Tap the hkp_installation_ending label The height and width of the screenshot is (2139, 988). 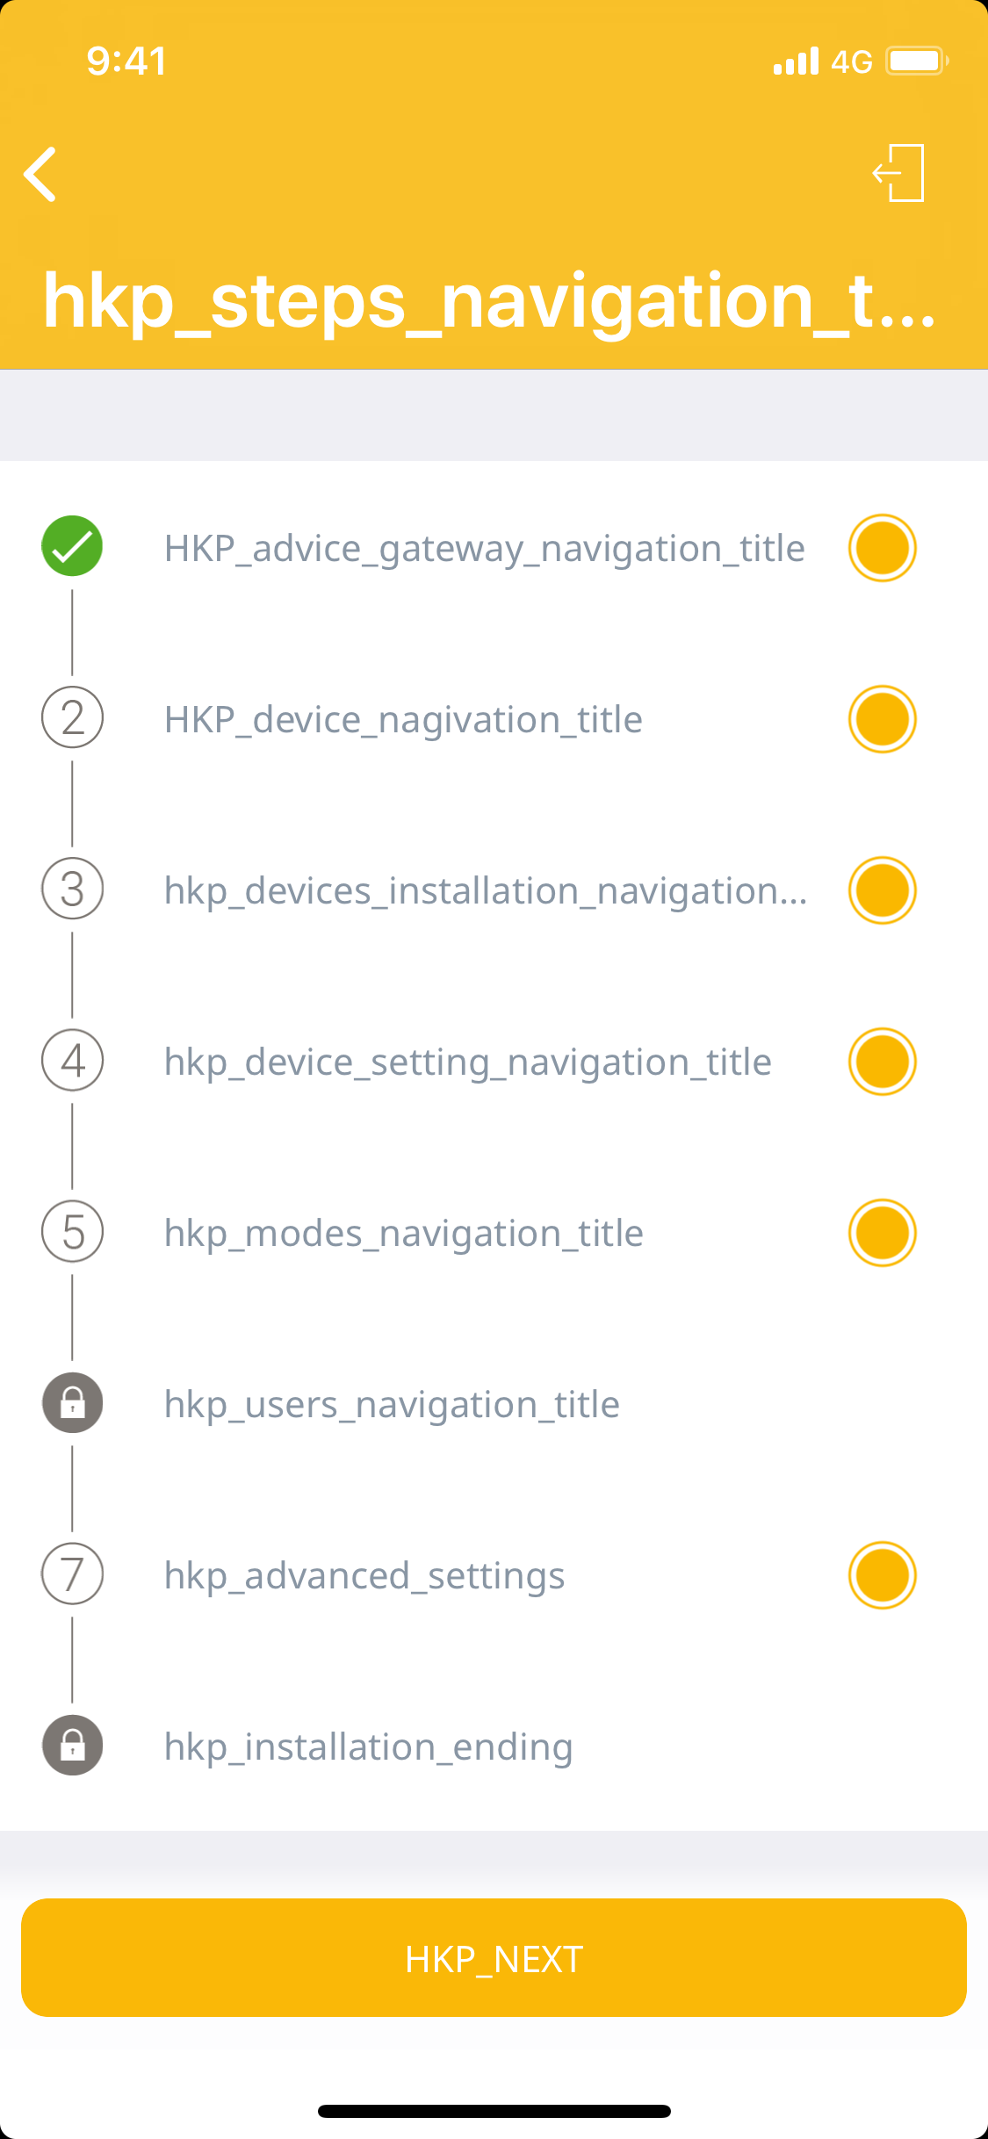(368, 1746)
